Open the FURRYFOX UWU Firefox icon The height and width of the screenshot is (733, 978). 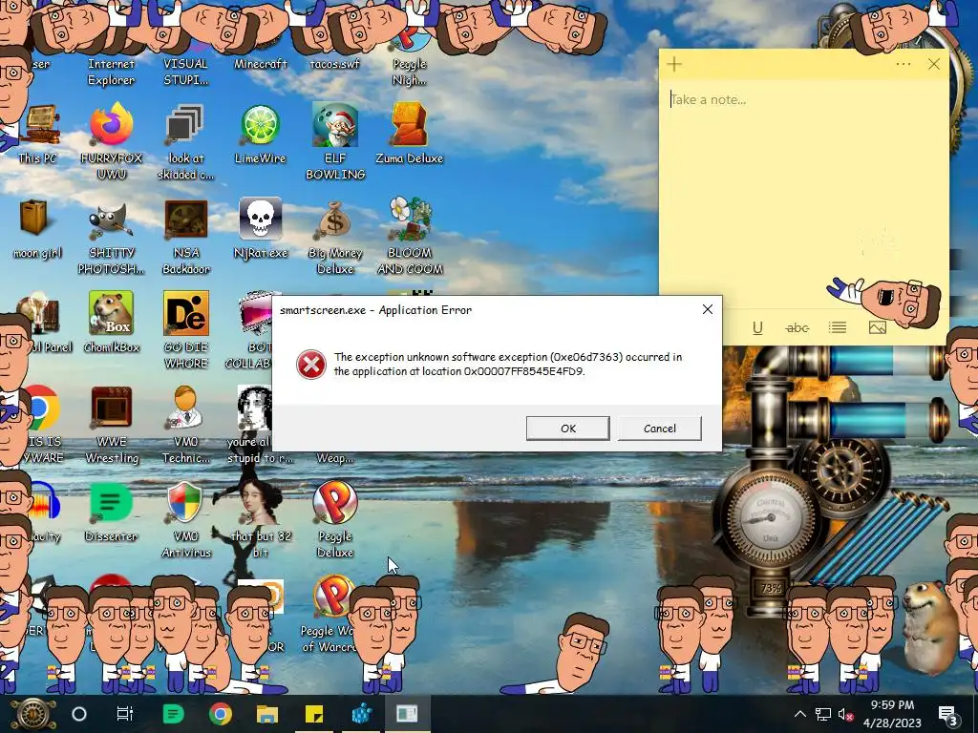click(111, 141)
